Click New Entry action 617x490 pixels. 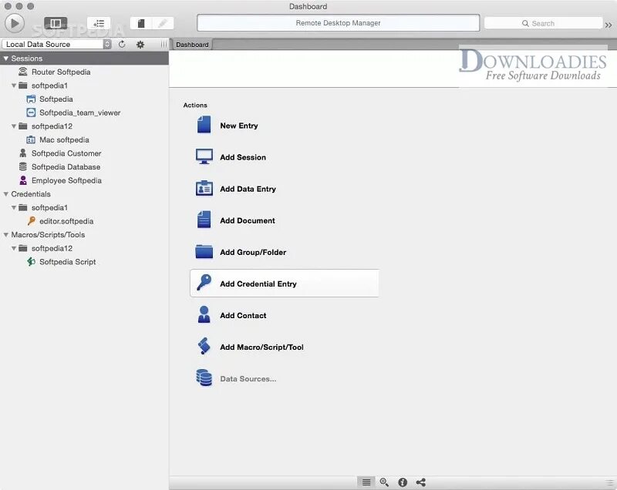239,126
